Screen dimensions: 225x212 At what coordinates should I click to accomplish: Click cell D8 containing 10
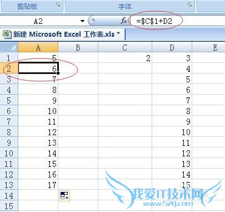click(x=172, y=131)
